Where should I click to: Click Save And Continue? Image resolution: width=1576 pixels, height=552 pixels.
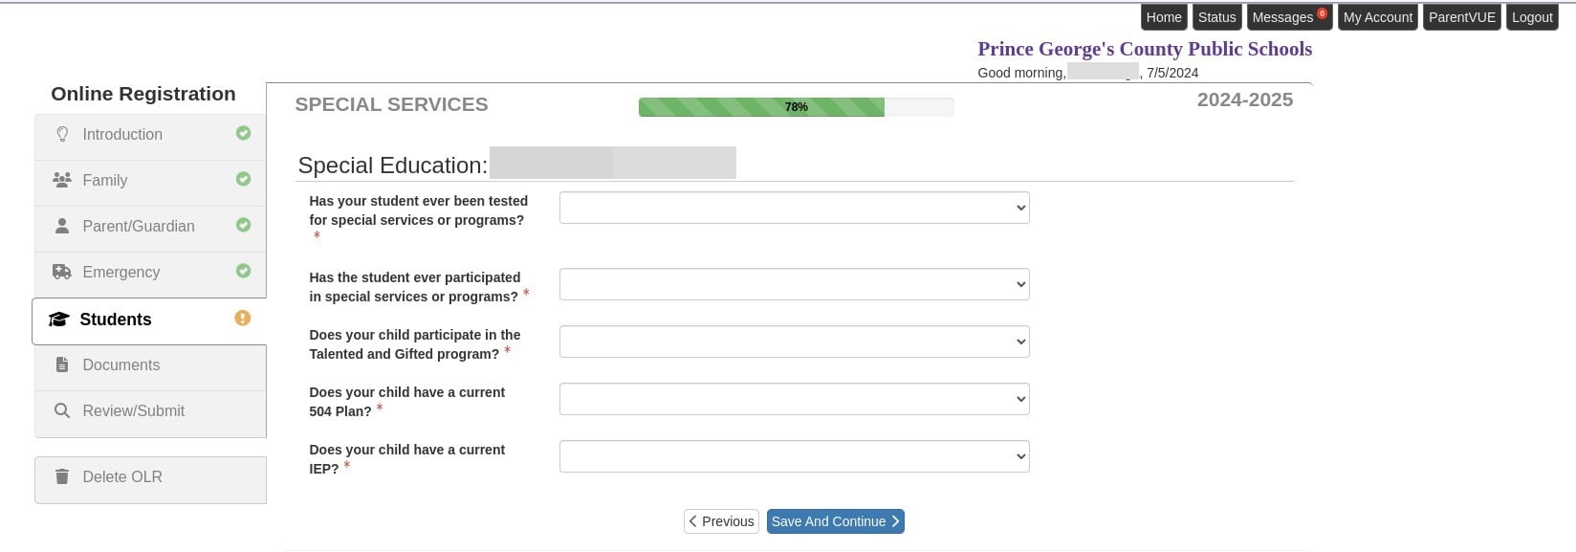[834, 520]
